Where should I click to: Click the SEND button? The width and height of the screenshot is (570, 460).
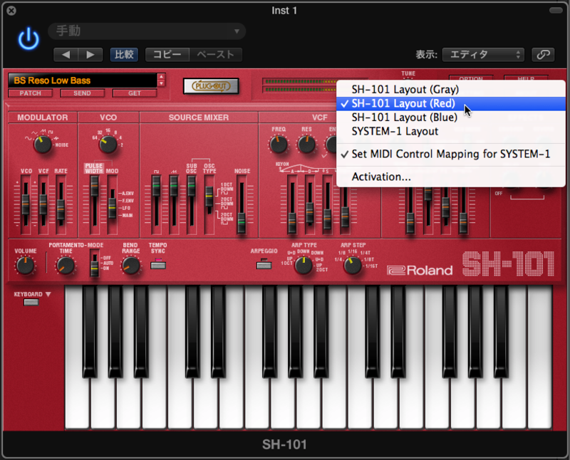(82, 93)
